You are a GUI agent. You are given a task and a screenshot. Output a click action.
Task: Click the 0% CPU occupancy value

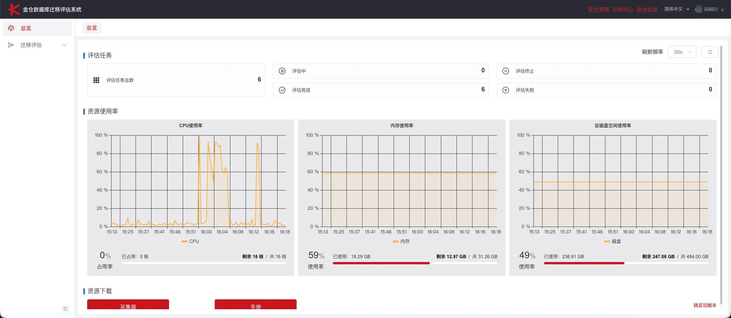[x=105, y=255]
